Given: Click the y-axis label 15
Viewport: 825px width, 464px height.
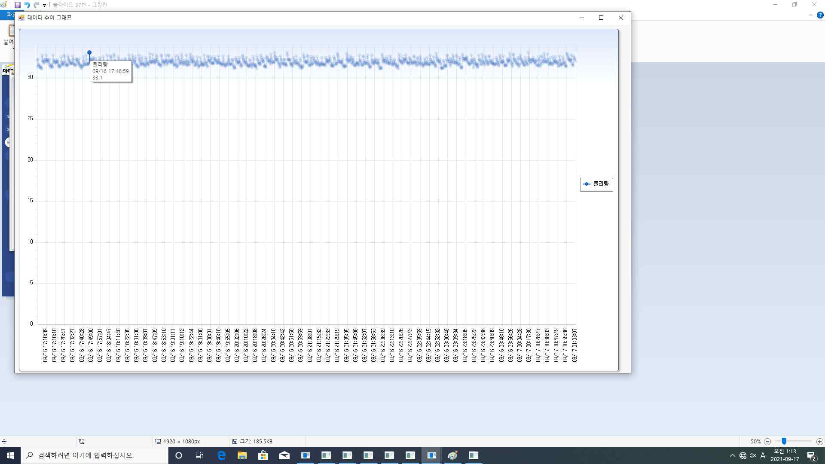Looking at the screenshot, I should click(30, 201).
